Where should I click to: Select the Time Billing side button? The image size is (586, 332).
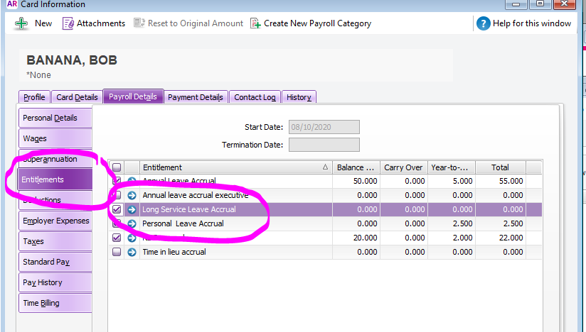click(x=41, y=303)
